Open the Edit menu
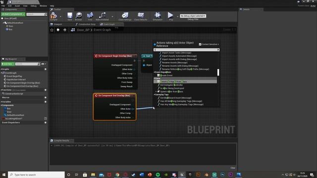Screen dimensions: 317x178 (x=10, y=6)
